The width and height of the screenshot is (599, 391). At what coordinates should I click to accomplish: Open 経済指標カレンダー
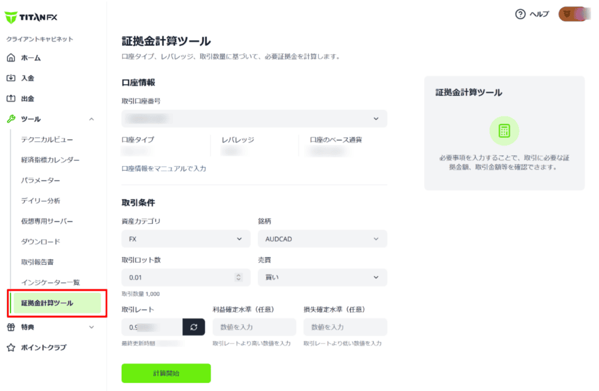50,160
